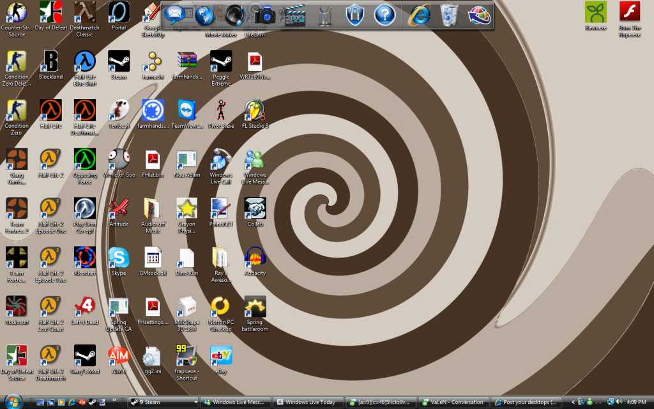Launch the TeamViewer shortcut

[x=187, y=111]
